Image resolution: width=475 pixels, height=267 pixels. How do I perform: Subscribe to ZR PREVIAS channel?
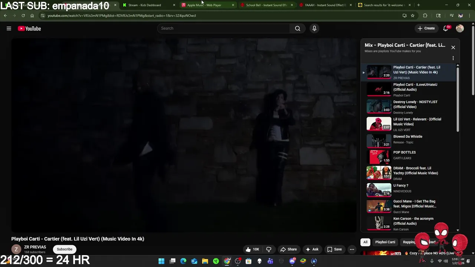65,249
